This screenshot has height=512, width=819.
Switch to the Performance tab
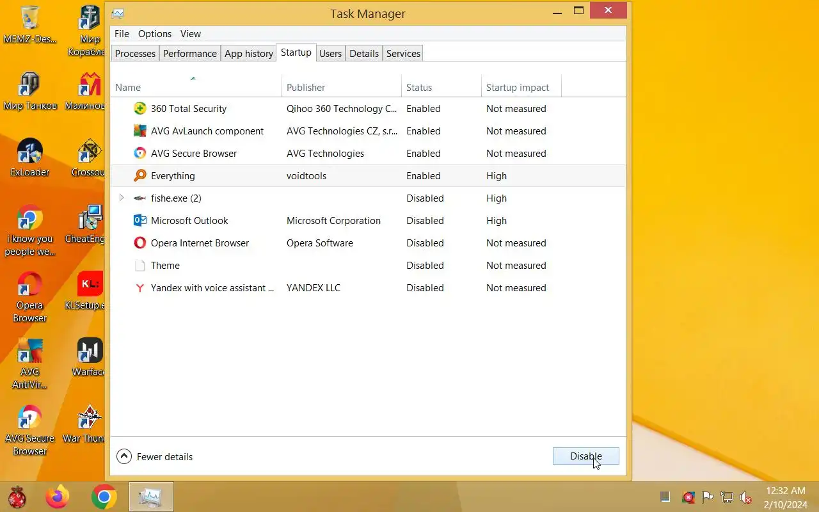click(190, 54)
